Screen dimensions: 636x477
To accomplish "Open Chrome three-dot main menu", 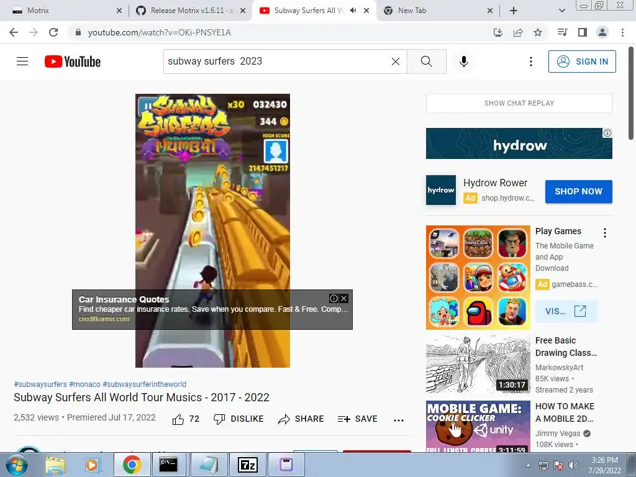I will pyautogui.click(x=622, y=32).
